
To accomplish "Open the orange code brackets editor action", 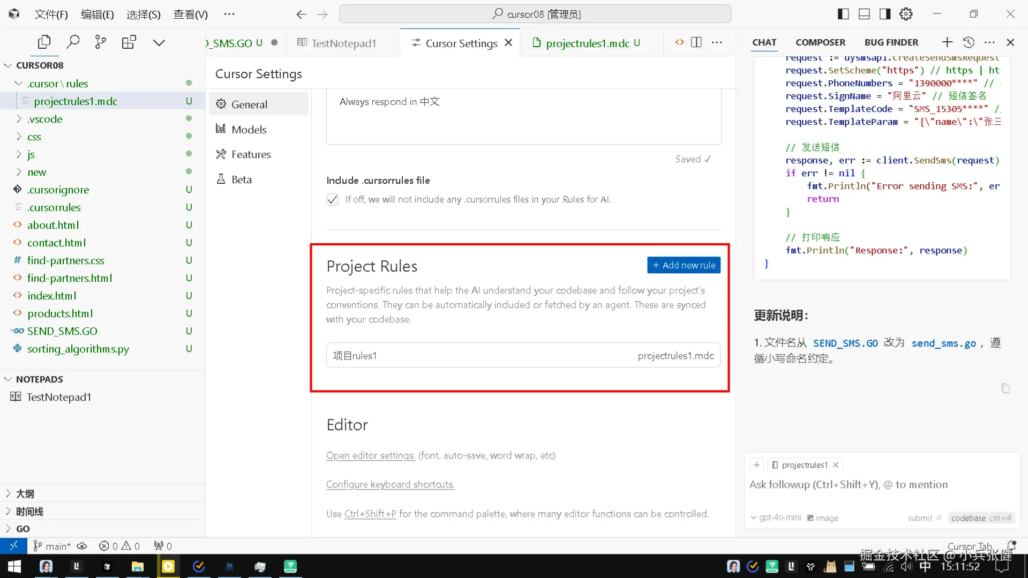I will click(679, 42).
